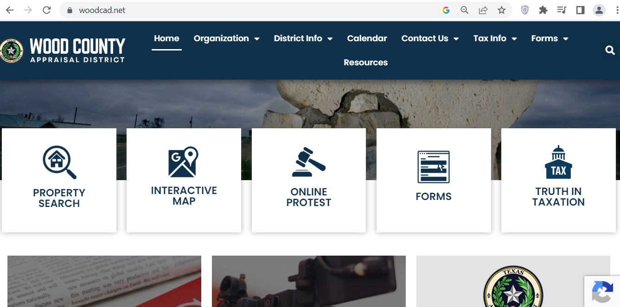This screenshot has width=620, height=307.
Task: Click the Property Search magnifier house icon
Action: click(59, 163)
